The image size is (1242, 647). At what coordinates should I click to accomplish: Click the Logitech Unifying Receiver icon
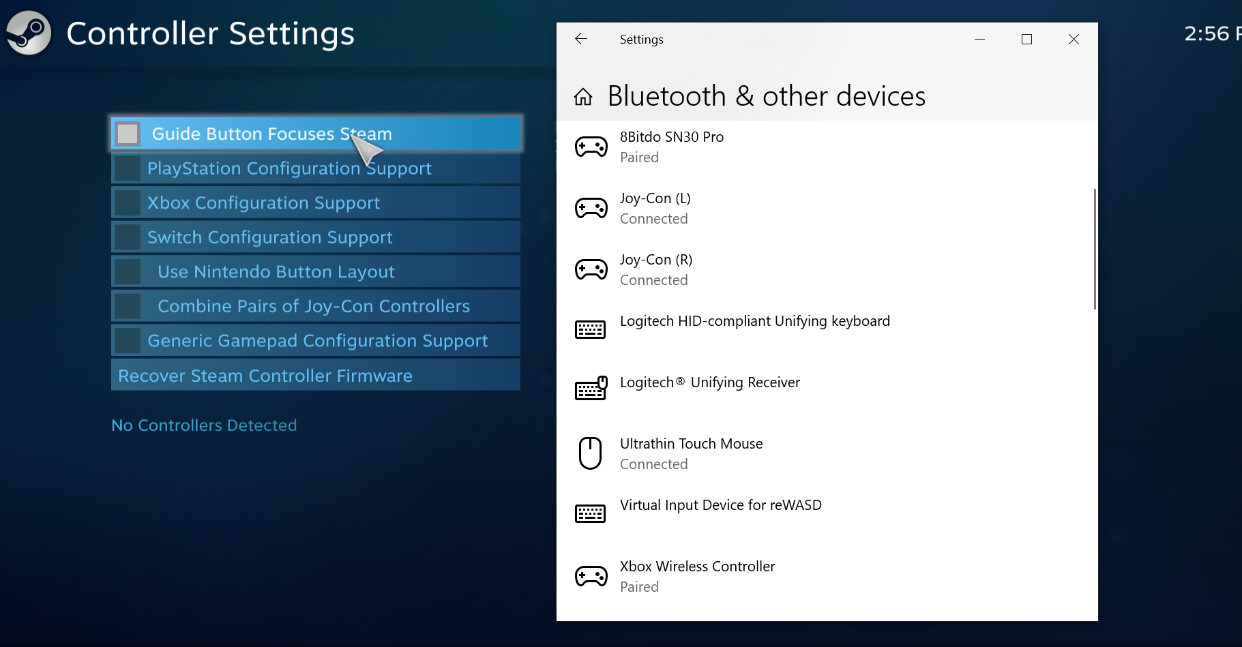tap(591, 389)
